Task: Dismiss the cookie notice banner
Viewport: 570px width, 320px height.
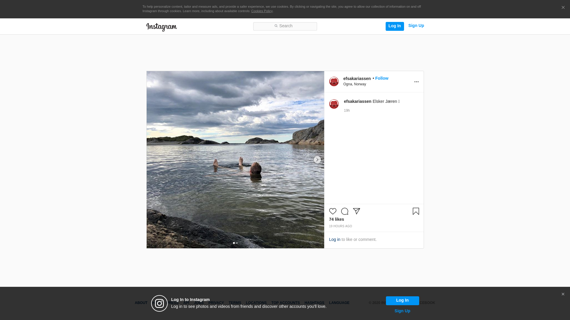Action: 563,8
